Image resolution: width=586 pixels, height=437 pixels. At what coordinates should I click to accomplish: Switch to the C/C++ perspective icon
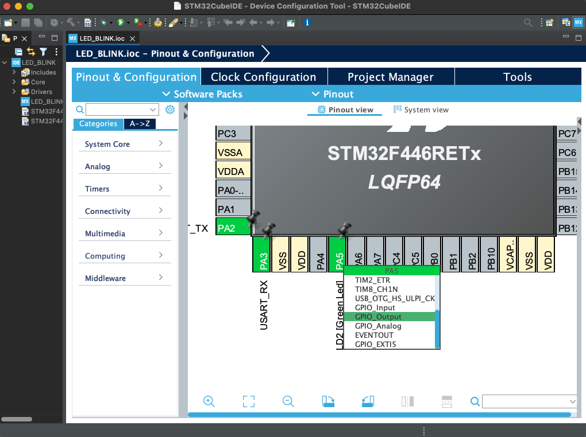point(566,22)
